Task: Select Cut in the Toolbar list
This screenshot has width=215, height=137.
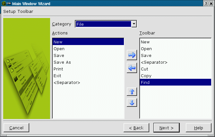Action: tap(144, 69)
